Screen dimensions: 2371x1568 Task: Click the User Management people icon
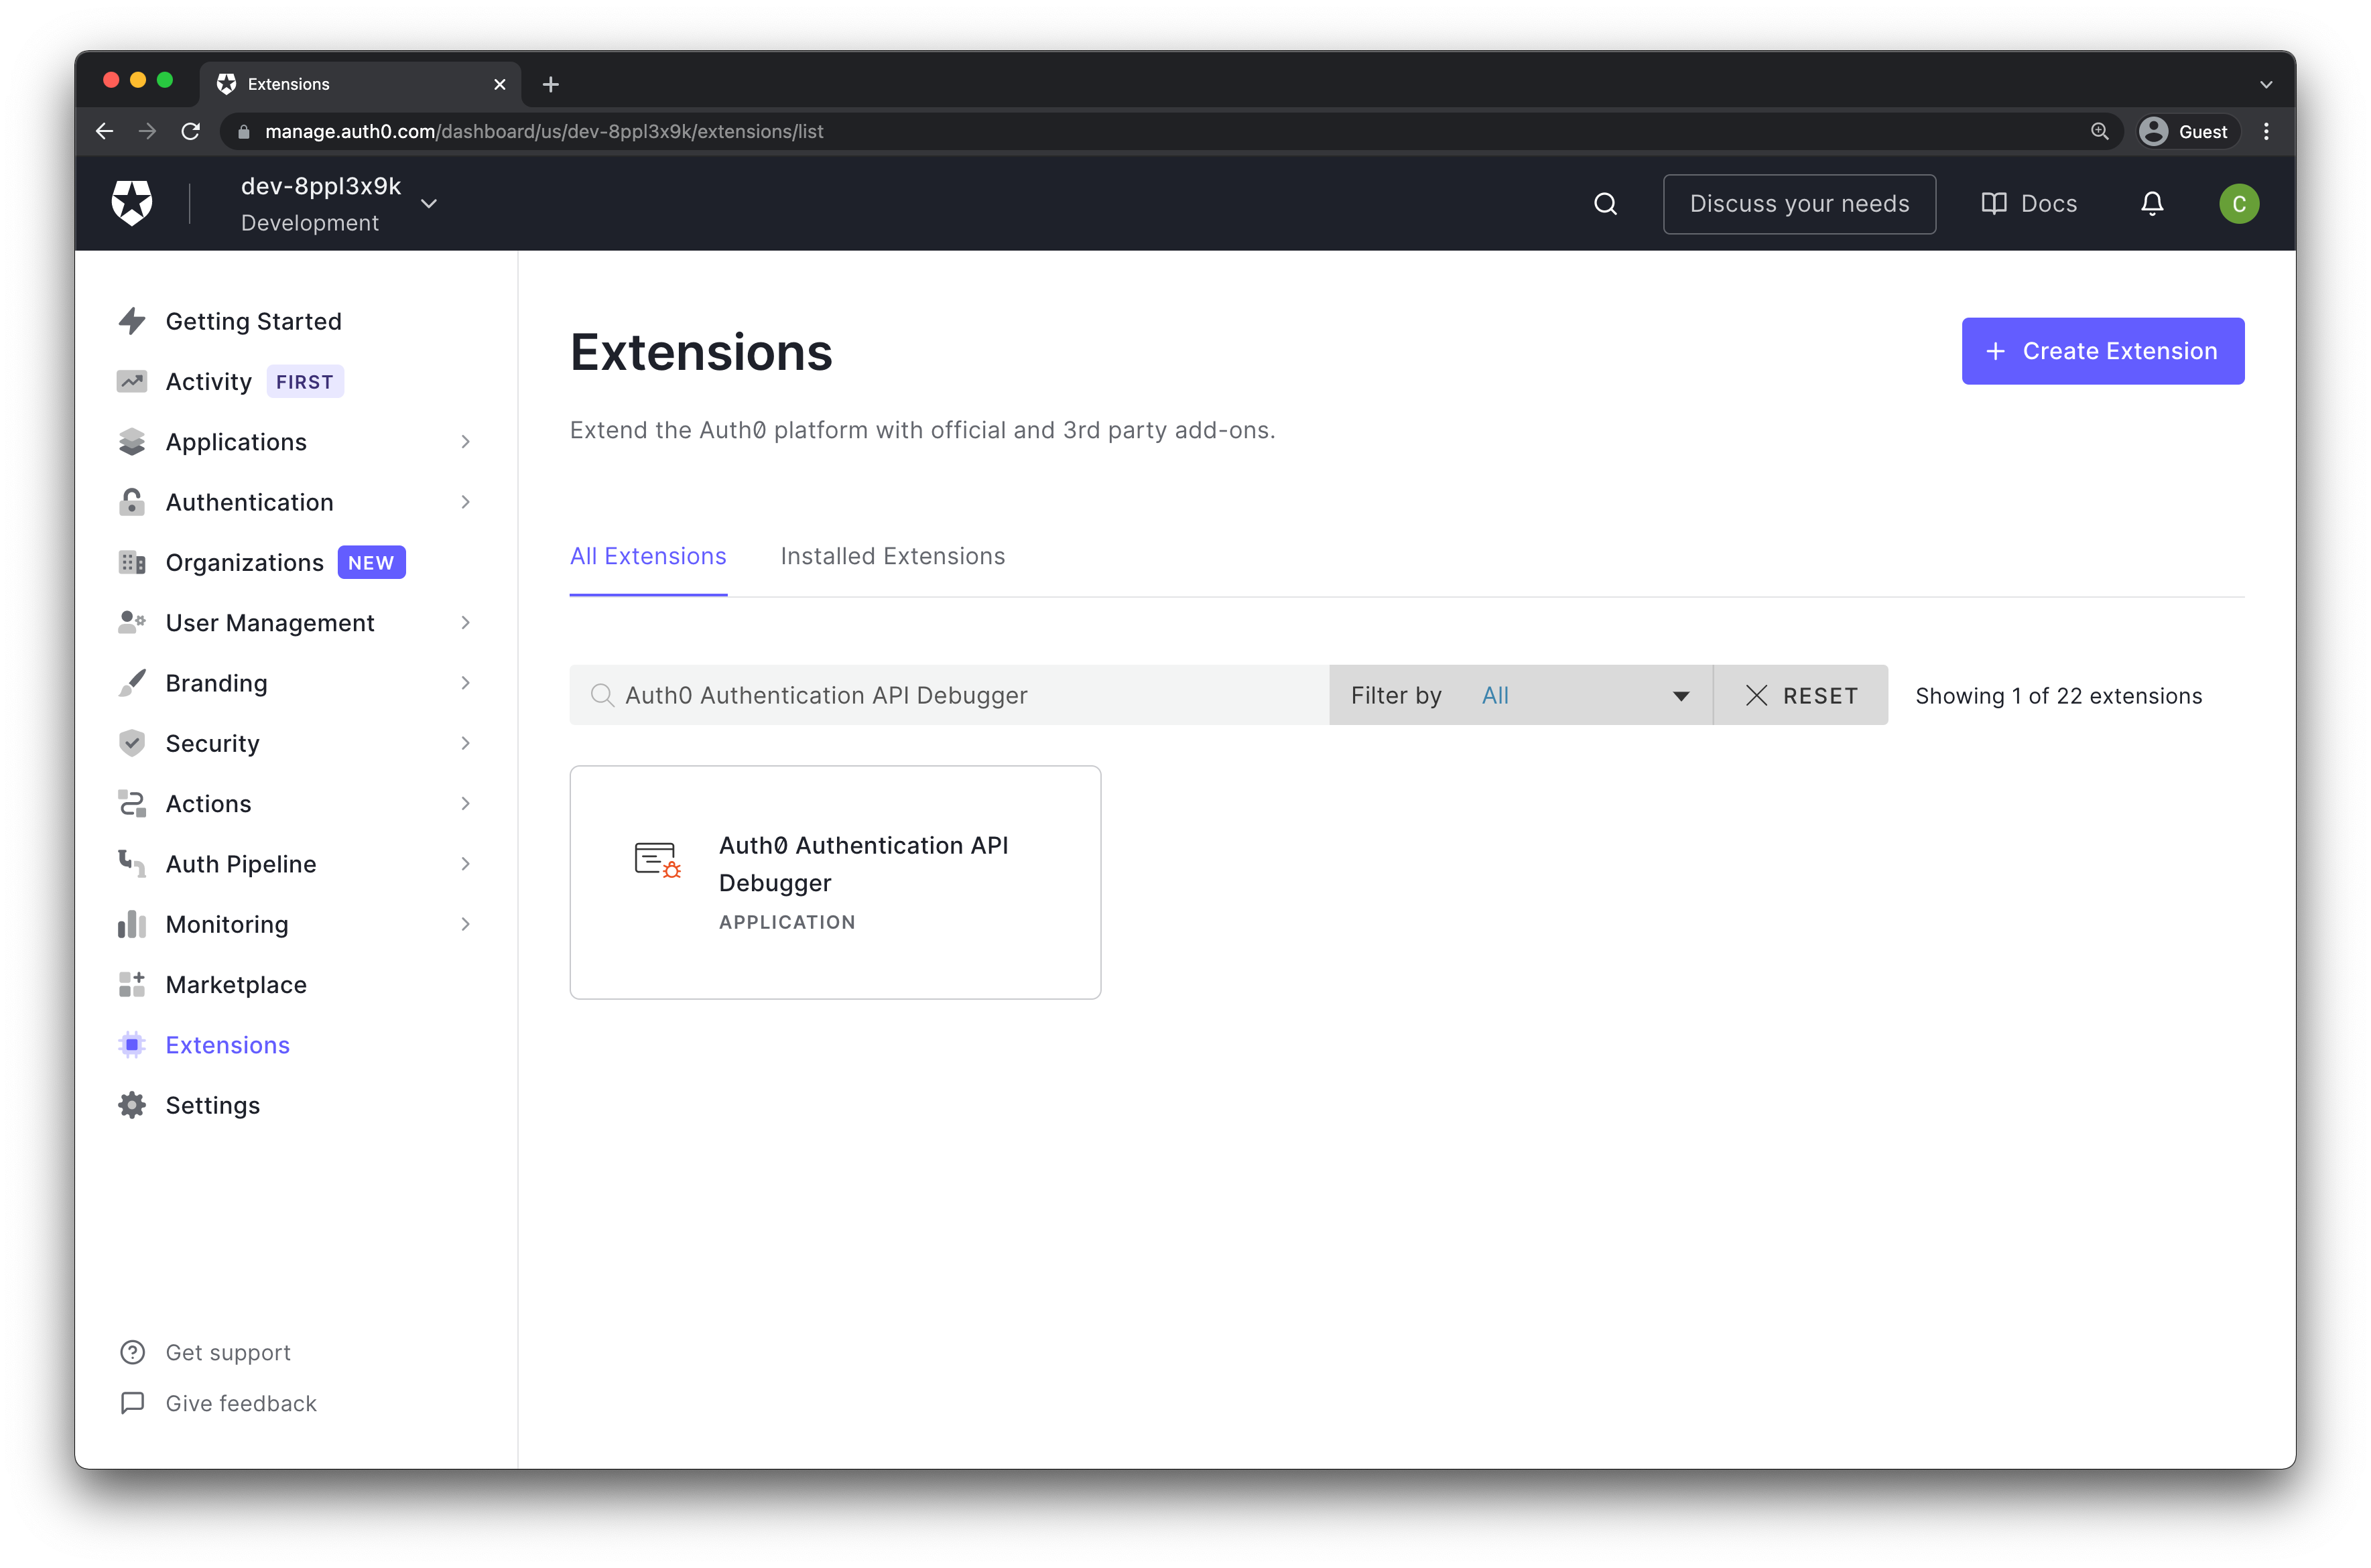133,621
